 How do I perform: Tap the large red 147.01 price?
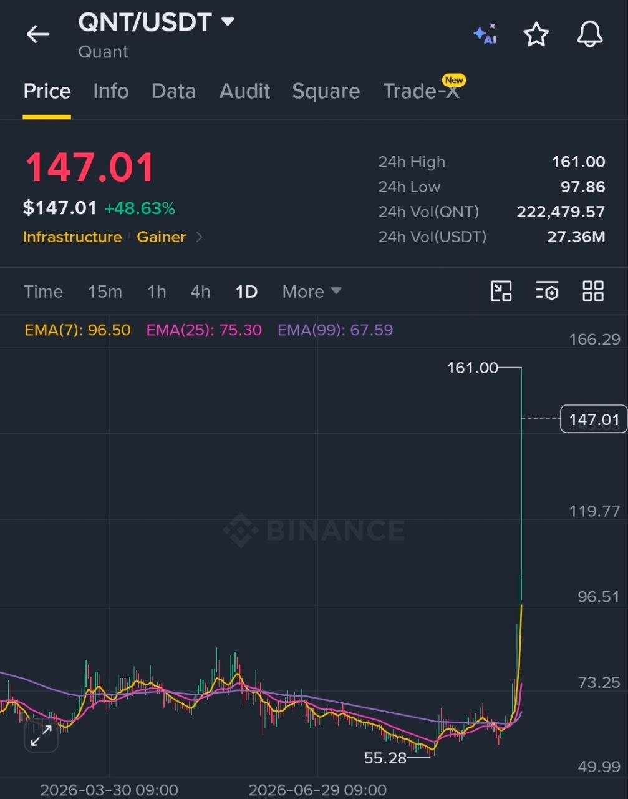coord(89,167)
